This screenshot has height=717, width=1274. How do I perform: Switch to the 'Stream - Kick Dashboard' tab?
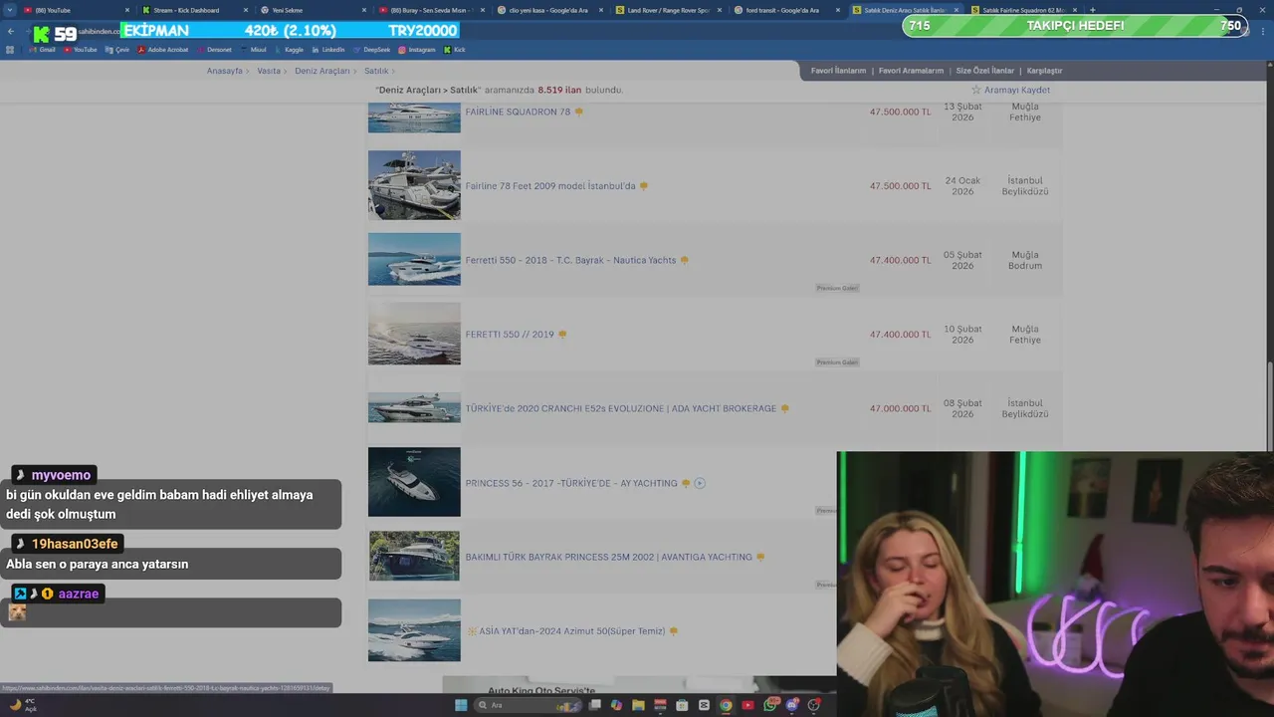click(x=193, y=10)
